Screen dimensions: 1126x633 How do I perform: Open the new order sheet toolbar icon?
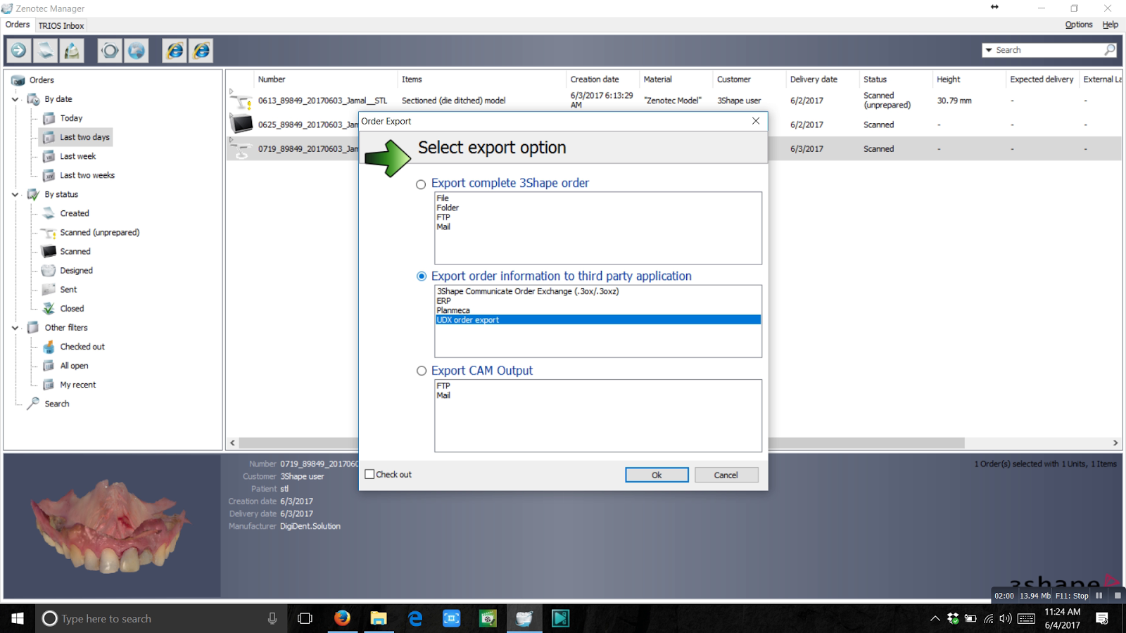click(x=45, y=50)
